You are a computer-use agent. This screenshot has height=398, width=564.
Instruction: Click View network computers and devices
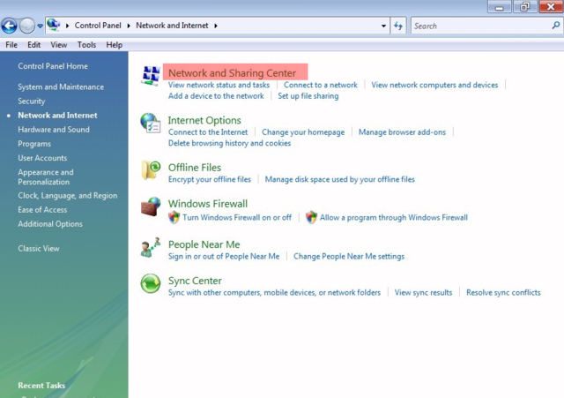[x=434, y=85]
